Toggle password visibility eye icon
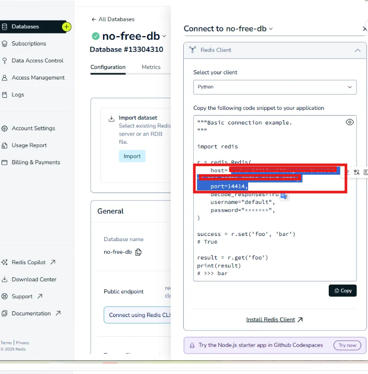The image size is (368, 374). tap(350, 122)
